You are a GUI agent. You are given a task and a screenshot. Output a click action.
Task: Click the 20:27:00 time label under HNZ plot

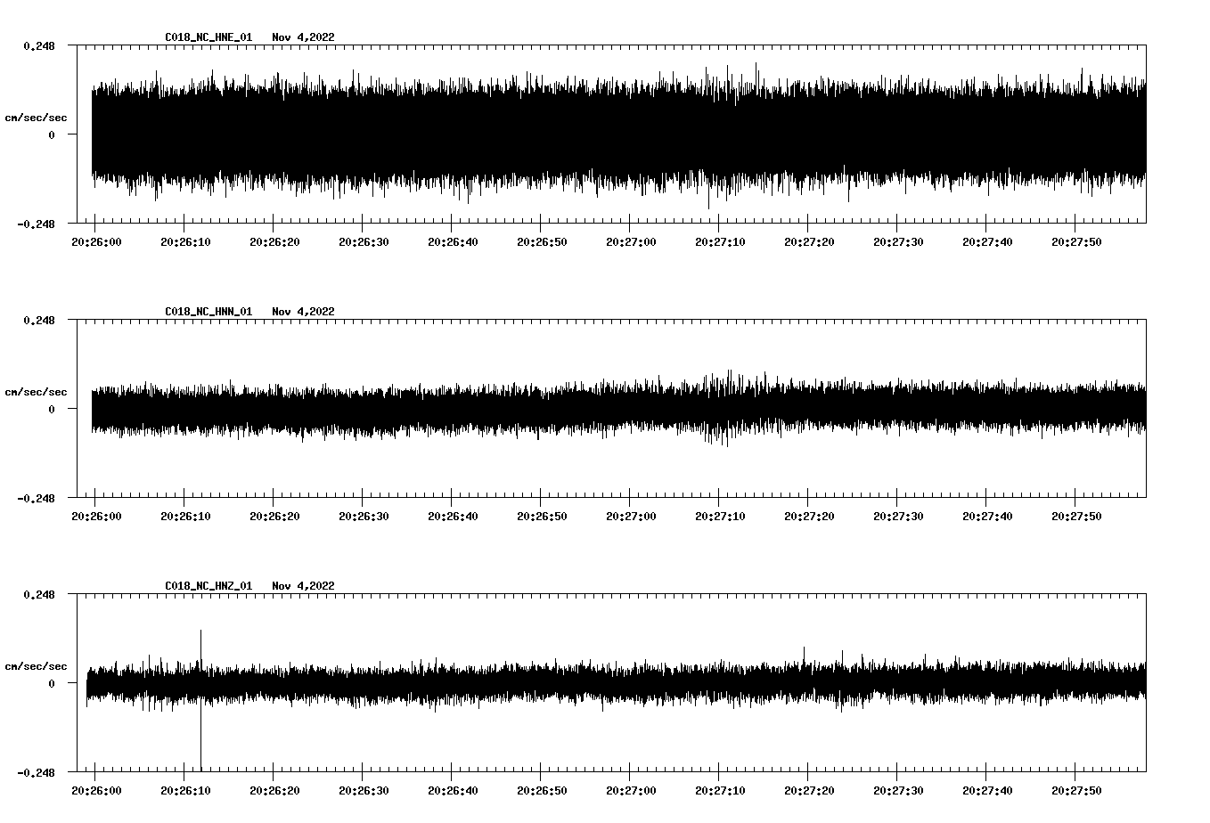coord(631,791)
